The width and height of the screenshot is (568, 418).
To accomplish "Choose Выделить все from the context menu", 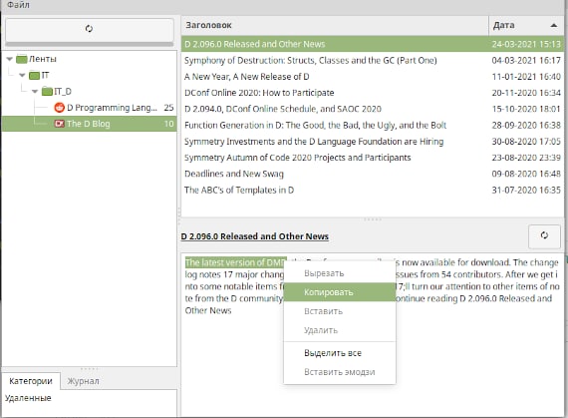I will (340, 353).
